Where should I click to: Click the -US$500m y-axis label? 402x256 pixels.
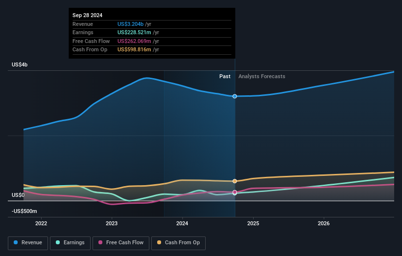coord(24,211)
